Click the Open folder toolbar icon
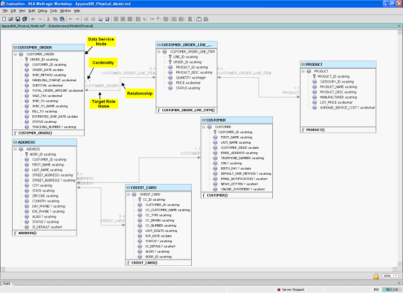 [x=11, y=19]
